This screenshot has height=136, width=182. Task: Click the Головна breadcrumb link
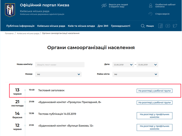coord(9,33)
